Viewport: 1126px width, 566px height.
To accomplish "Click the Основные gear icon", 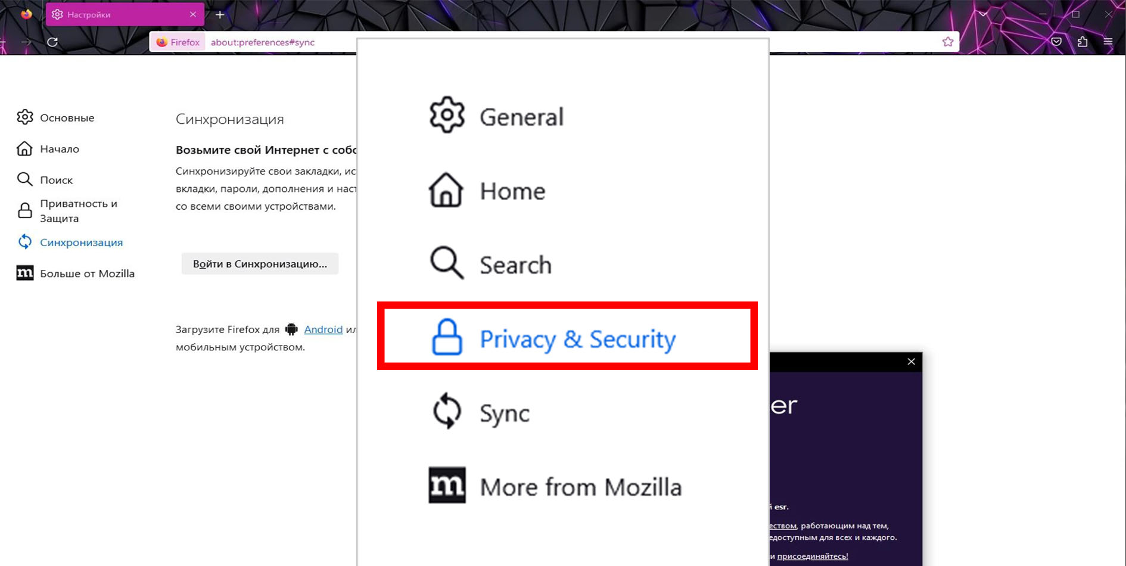I will coord(24,117).
